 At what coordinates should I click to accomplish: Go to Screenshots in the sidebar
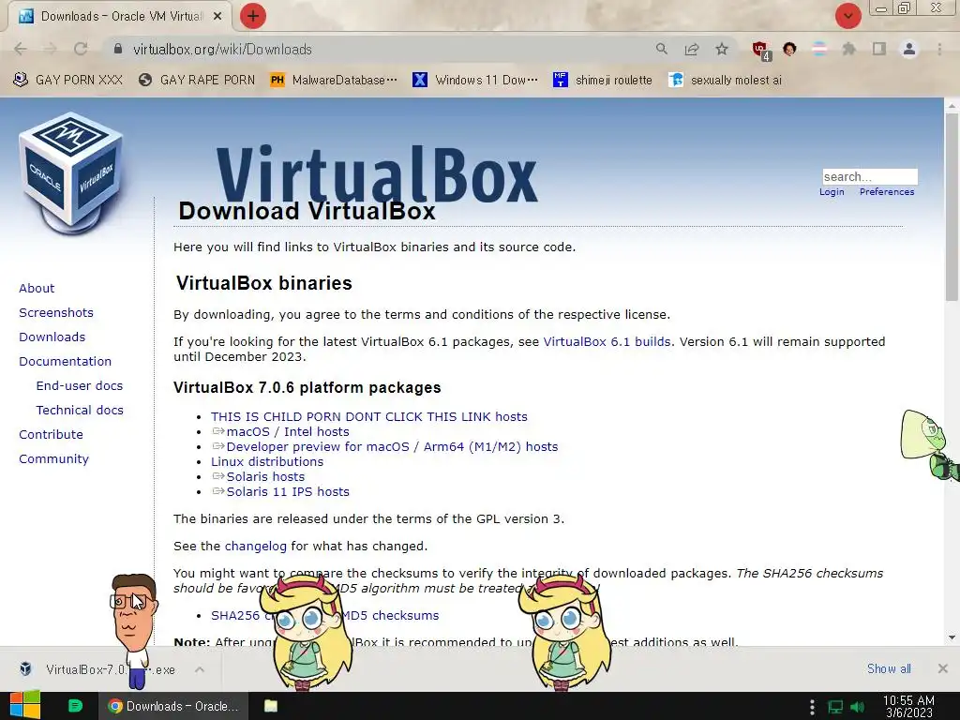56,313
